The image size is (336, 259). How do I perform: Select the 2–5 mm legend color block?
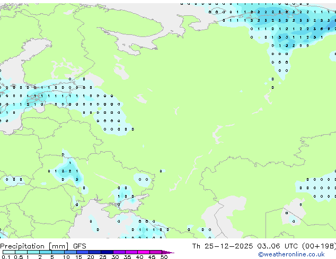click(46, 252)
